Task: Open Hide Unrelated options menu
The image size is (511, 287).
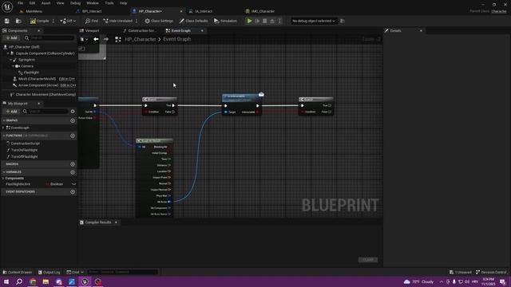Action: (x=137, y=21)
